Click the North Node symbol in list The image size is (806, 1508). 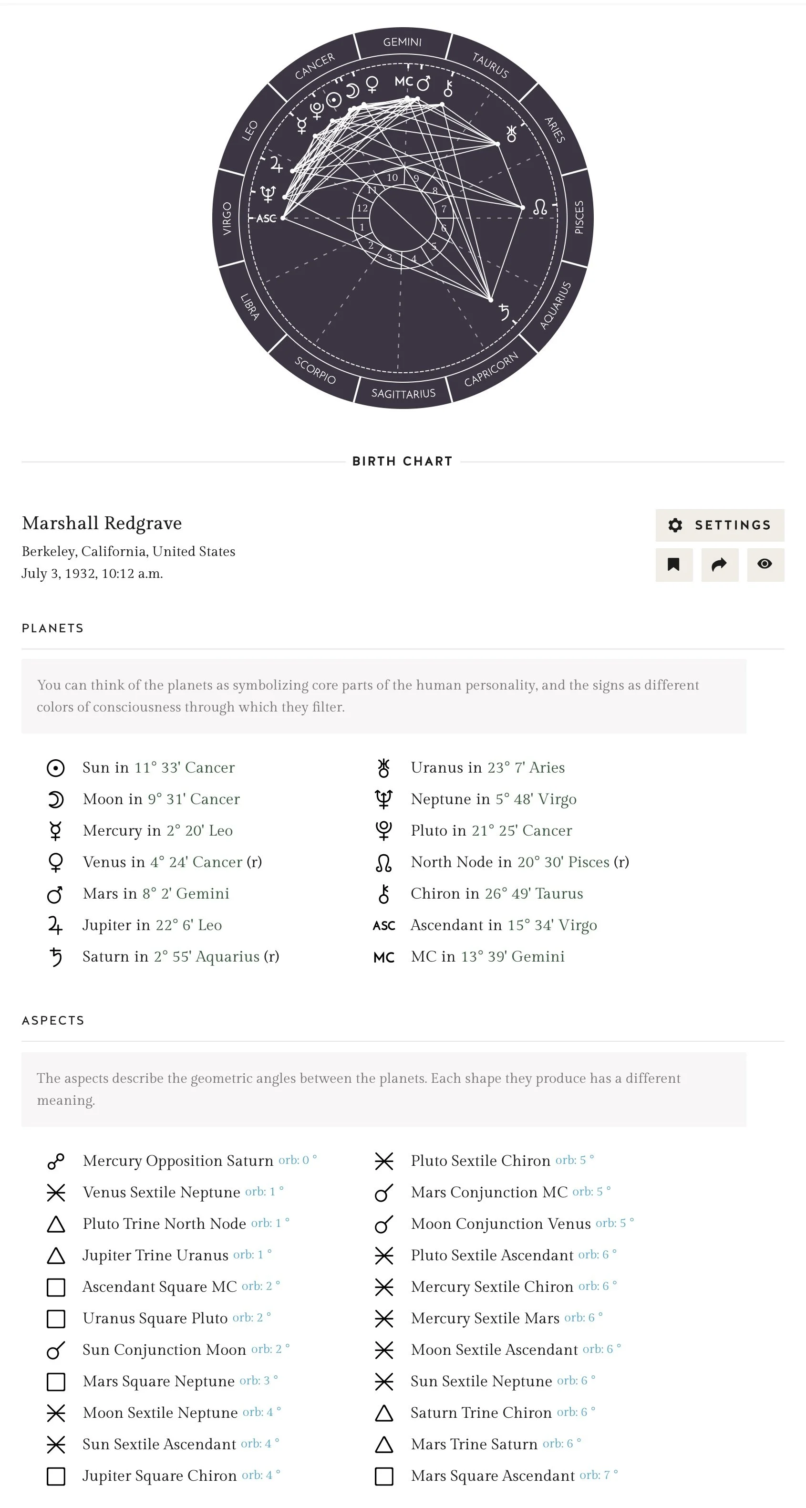tap(384, 862)
